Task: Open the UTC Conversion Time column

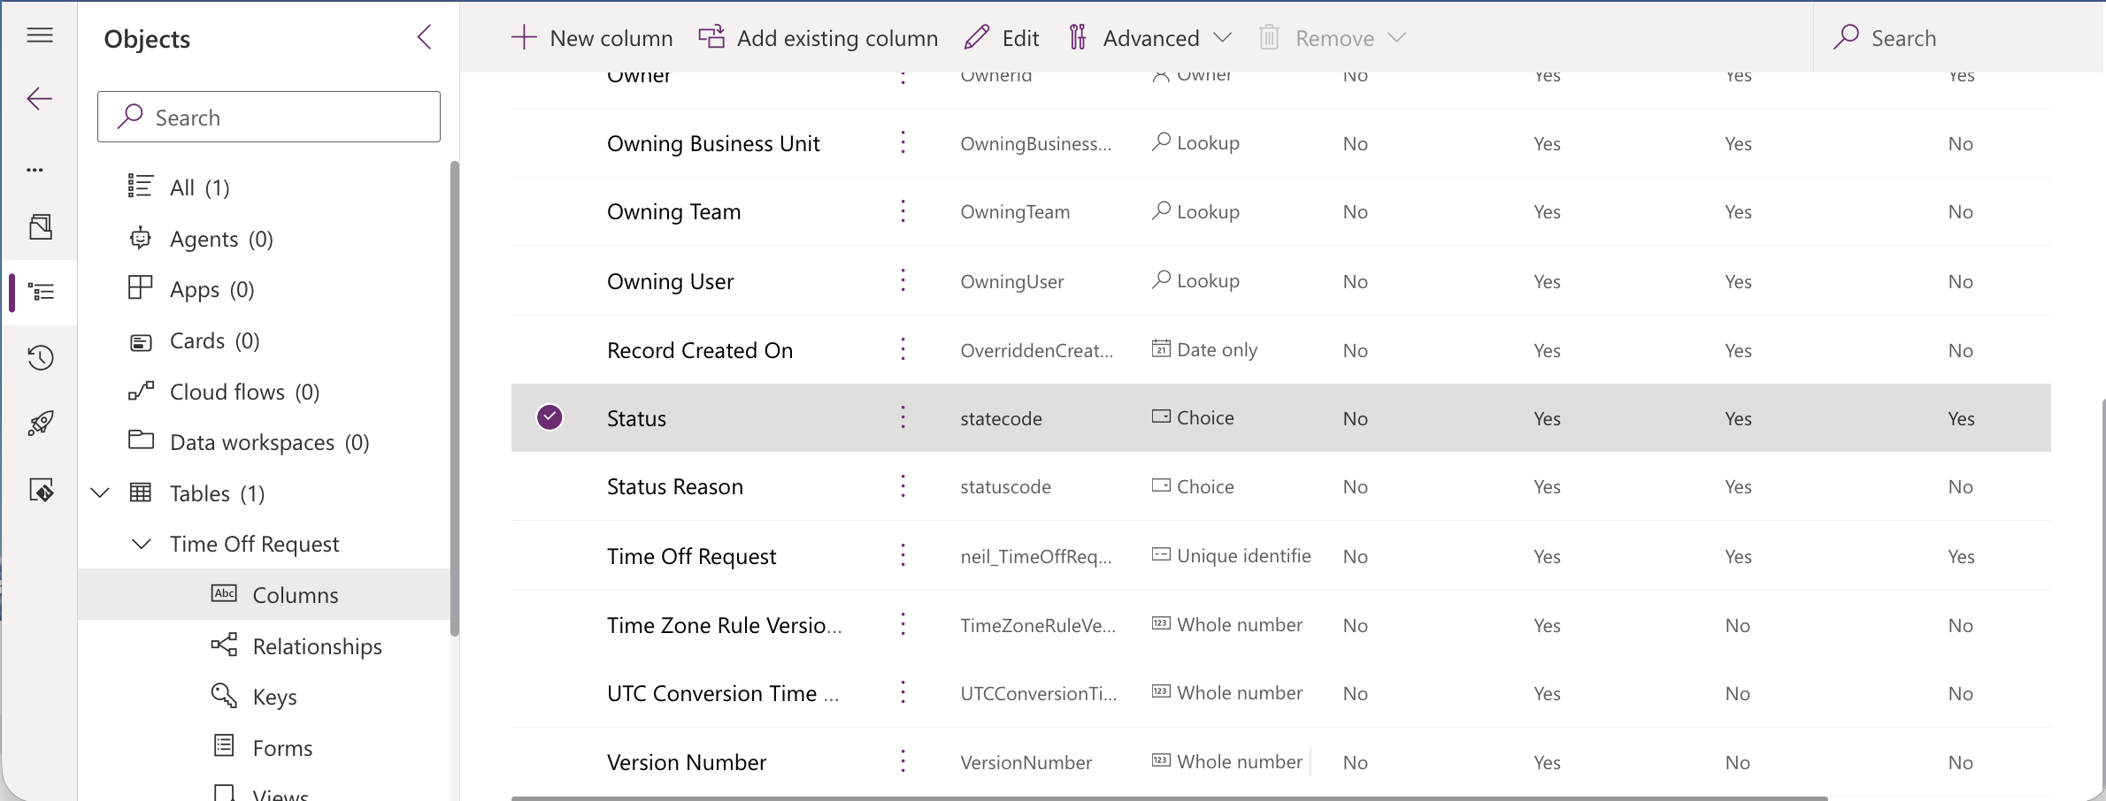Action: 722,694
